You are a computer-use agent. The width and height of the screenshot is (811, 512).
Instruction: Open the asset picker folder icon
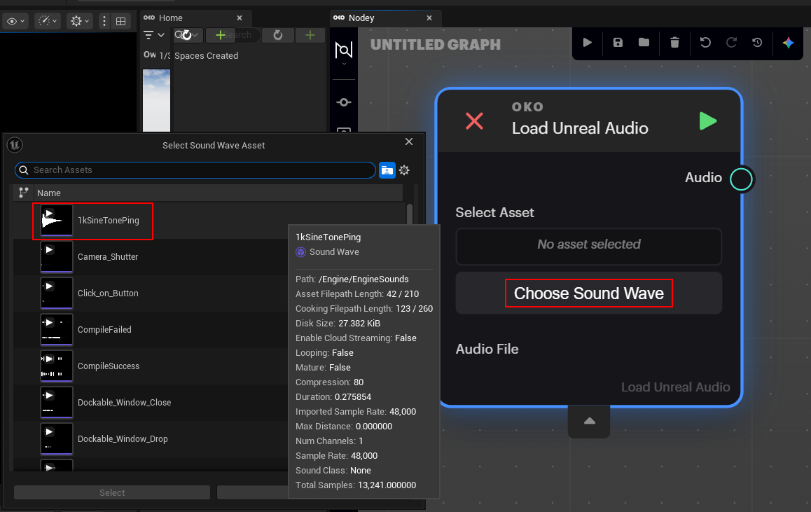[x=387, y=170]
